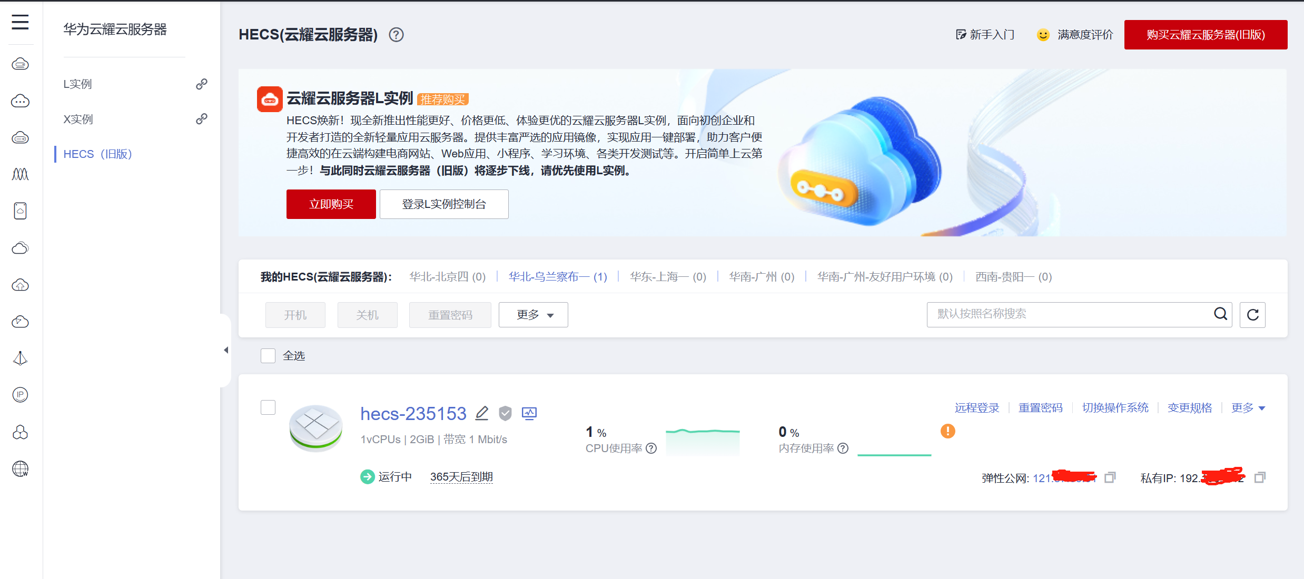The image size is (1304, 579).
Task: Click the link icon next to L实例
Action: [x=201, y=84]
